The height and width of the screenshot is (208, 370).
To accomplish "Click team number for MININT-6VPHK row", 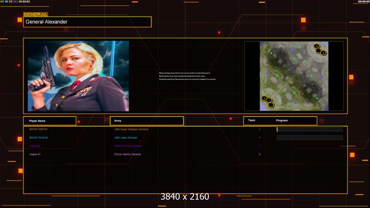I will point(260,129).
